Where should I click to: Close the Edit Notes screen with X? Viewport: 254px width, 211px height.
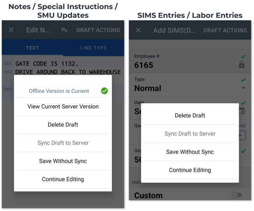(x=11, y=30)
